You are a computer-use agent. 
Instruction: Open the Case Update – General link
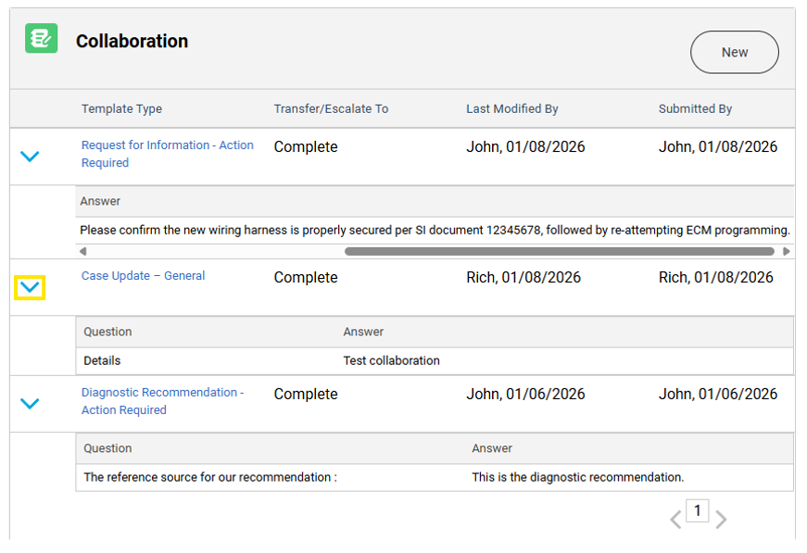pyautogui.click(x=143, y=276)
